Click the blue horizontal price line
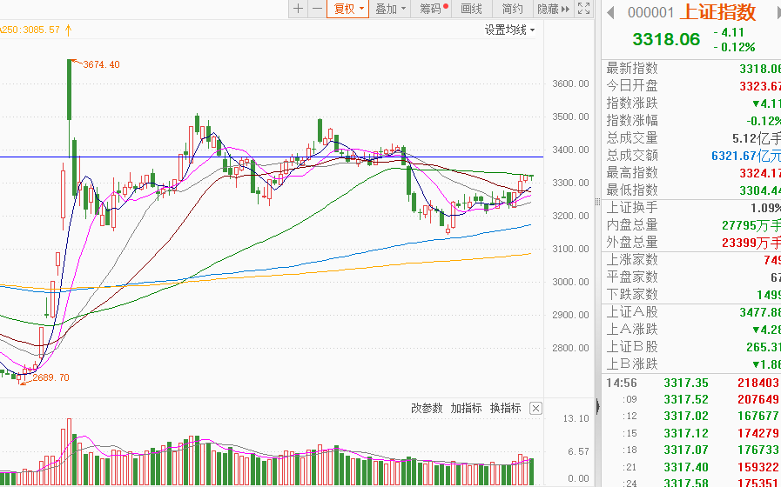 (261, 157)
